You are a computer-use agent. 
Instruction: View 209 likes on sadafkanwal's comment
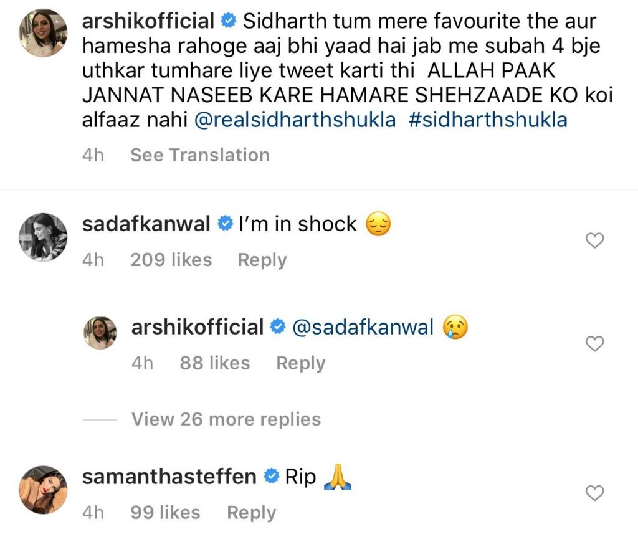point(171,260)
